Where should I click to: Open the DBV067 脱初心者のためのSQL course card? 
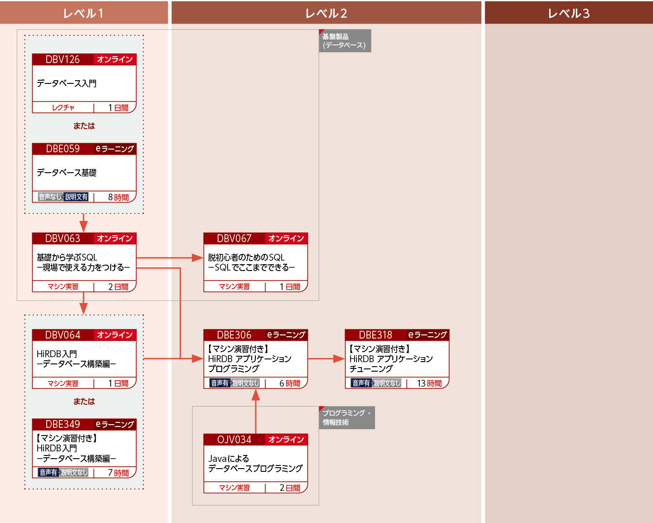point(255,262)
